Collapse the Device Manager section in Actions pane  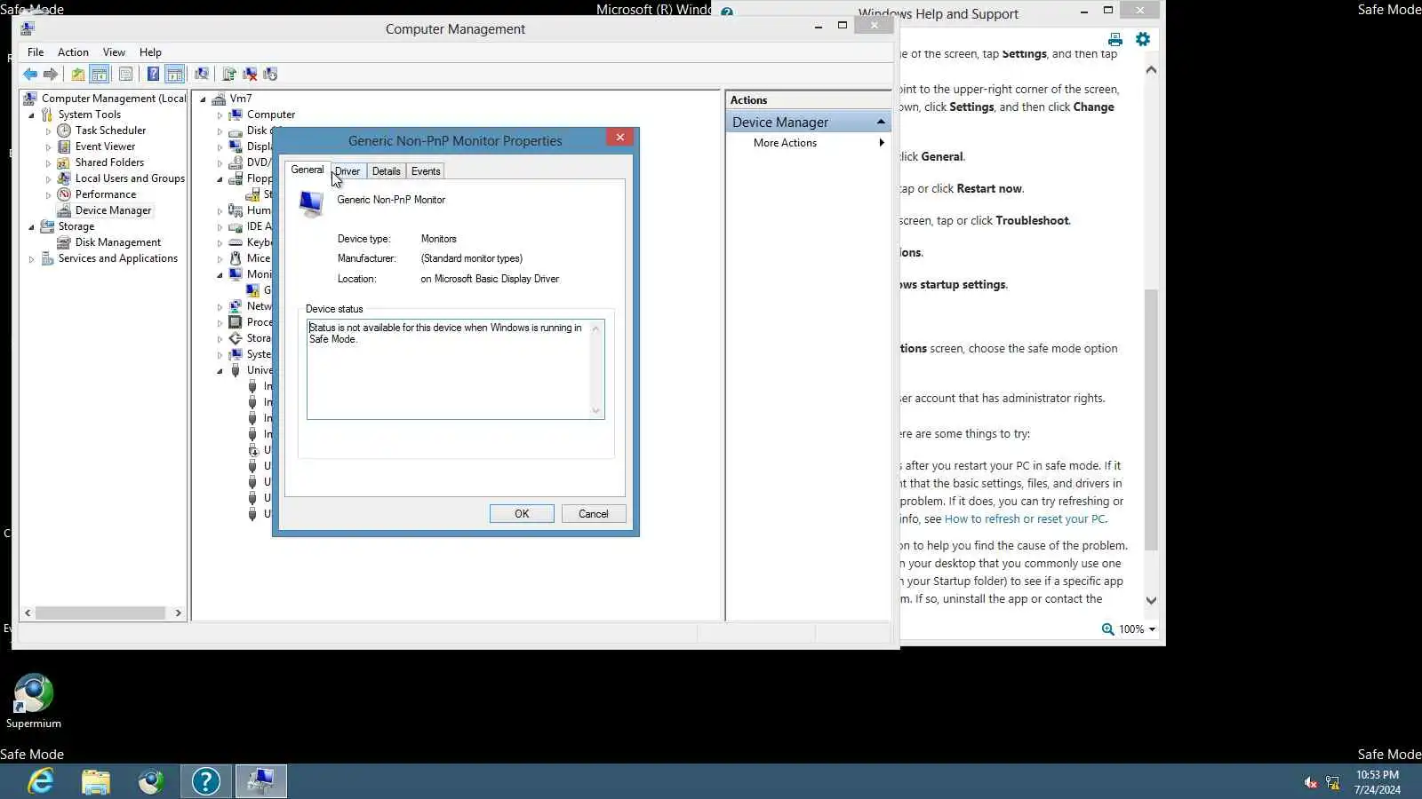coord(881,122)
